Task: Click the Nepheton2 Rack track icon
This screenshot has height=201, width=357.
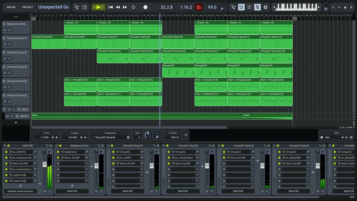Action: coord(4,24)
